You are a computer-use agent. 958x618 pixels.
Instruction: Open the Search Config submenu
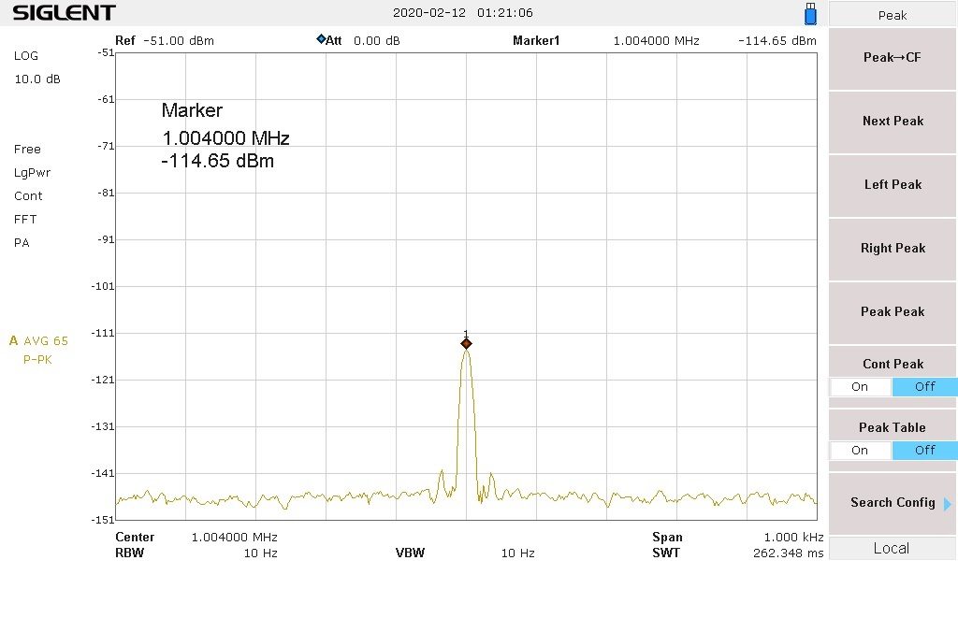click(892, 503)
